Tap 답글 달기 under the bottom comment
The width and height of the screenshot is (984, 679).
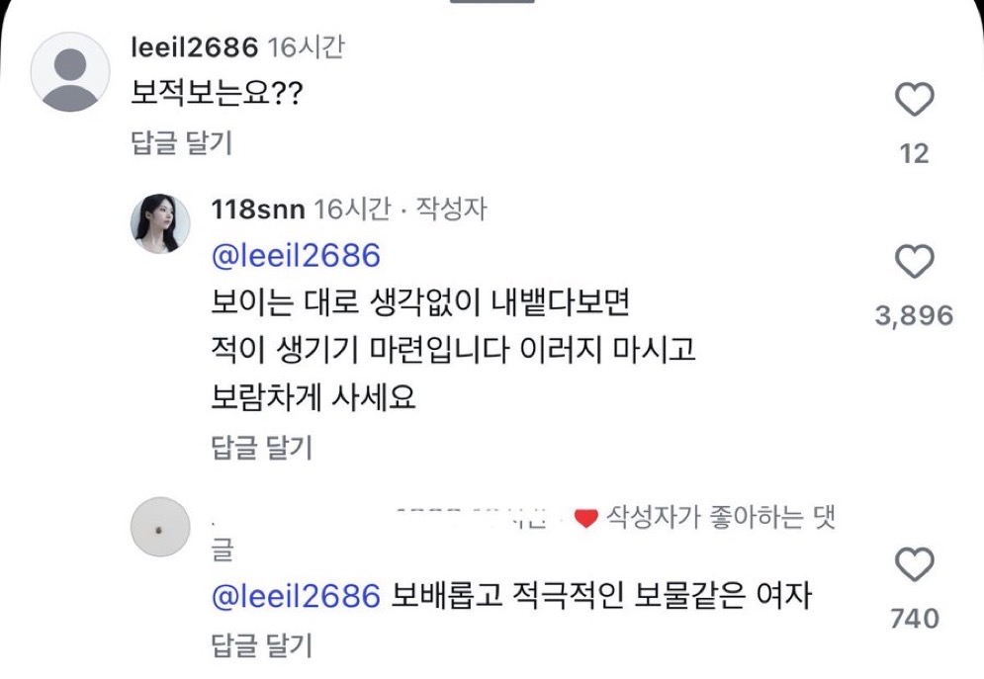[x=262, y=646]
